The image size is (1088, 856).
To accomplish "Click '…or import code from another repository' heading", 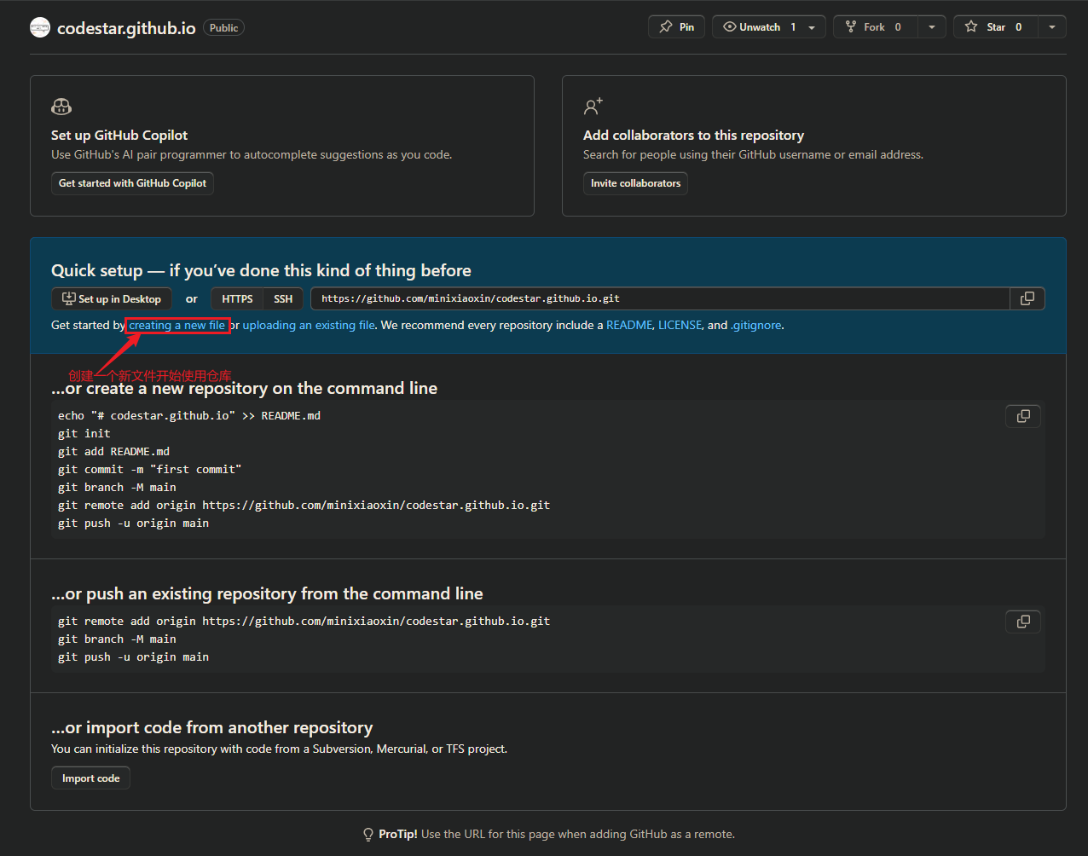I will click(212, 727).
